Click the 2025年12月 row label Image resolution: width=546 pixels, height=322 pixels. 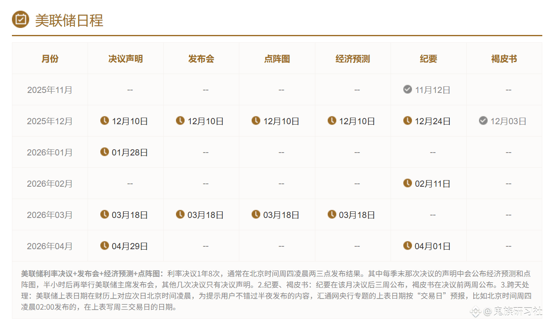pos(50,120)
